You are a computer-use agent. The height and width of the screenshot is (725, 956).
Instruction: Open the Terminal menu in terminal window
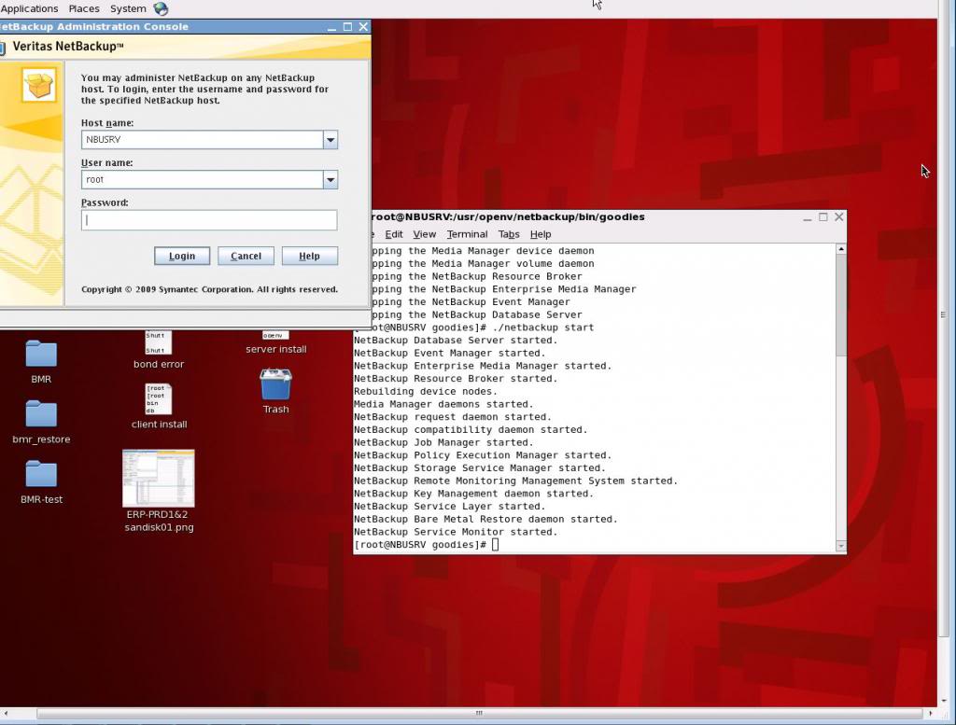pyautogui.click(x=467, y=234)
